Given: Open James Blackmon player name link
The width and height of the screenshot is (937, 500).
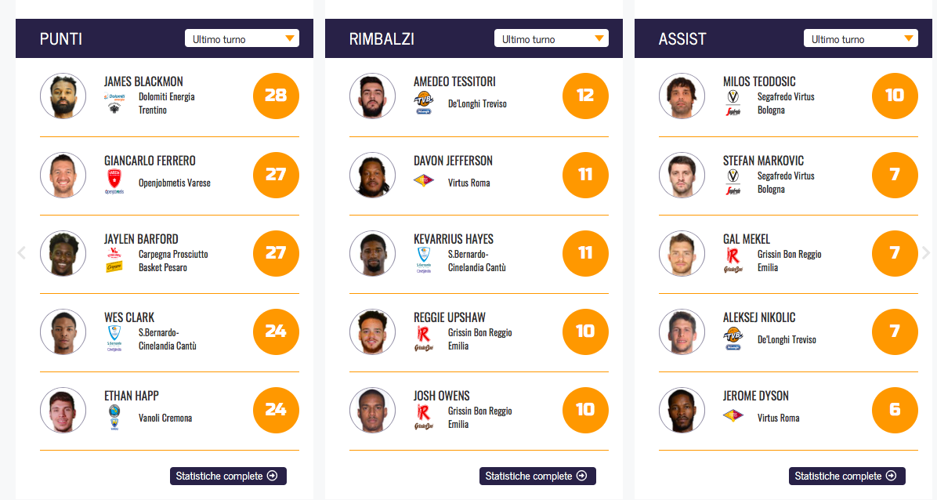Looking at the screenshot, I should [x=143, y=82].
